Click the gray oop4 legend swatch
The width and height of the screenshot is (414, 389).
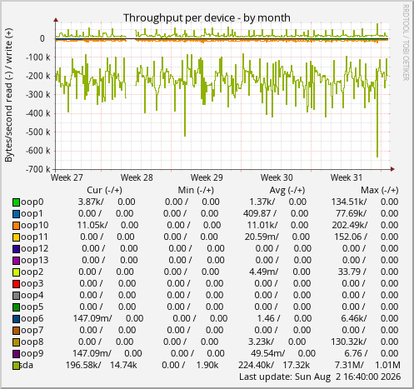pos(17,296)
